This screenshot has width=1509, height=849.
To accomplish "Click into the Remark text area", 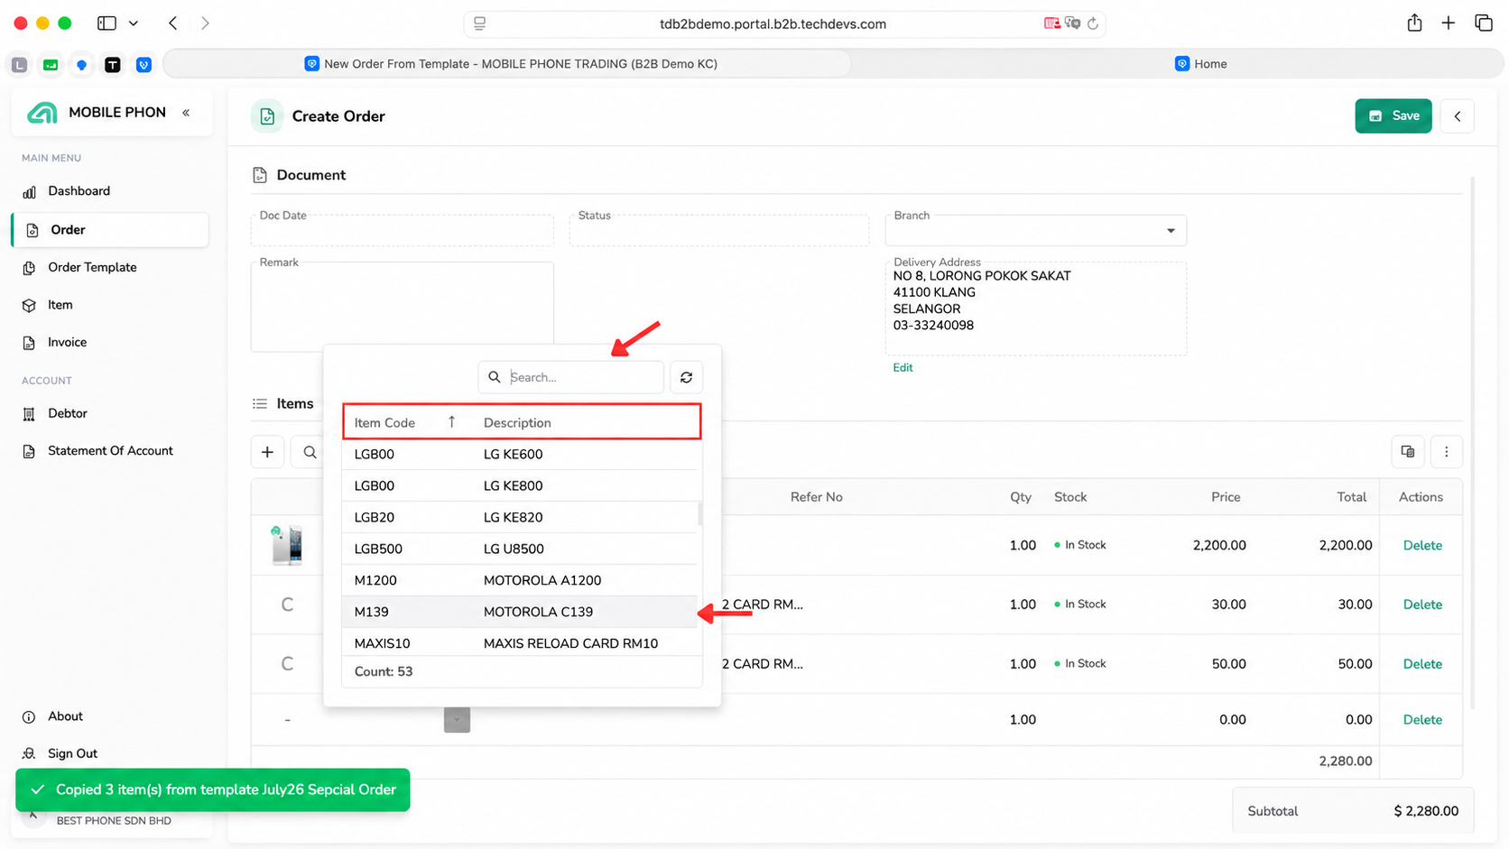I will click(x=402, y=307).
